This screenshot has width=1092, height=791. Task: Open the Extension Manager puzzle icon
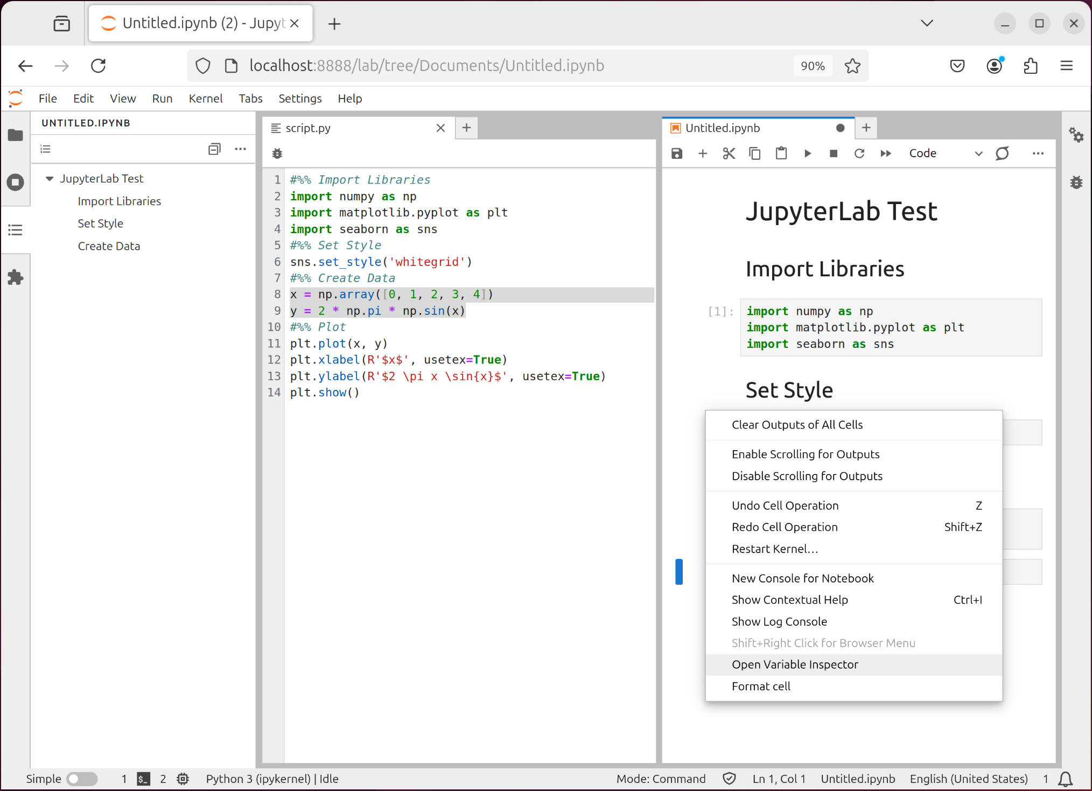(x=16, y=277)
